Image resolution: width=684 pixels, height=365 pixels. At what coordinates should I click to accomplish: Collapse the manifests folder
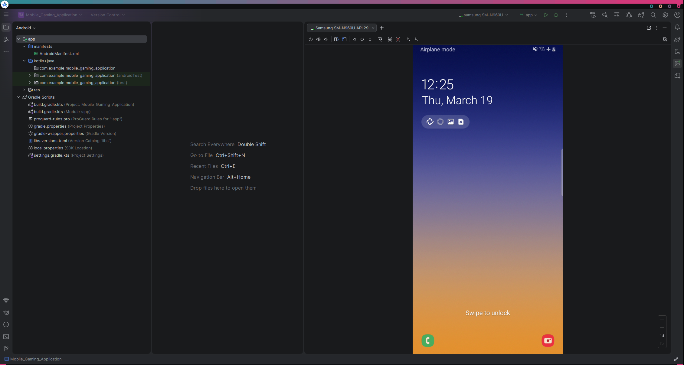(x=25, y=46)
